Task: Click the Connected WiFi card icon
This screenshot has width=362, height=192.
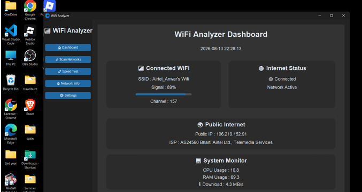Action: pyautogui.click(x=141, y=68)
